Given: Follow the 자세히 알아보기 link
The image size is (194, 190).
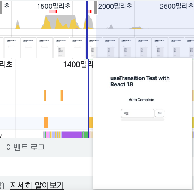Looking at the screenshot, I should (x=37, y=185).
